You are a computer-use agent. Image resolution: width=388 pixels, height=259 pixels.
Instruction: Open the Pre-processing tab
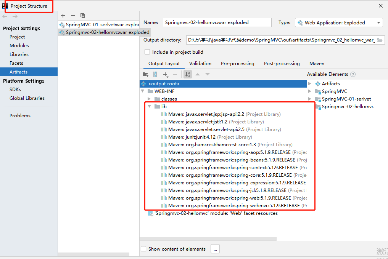(238, 64)
